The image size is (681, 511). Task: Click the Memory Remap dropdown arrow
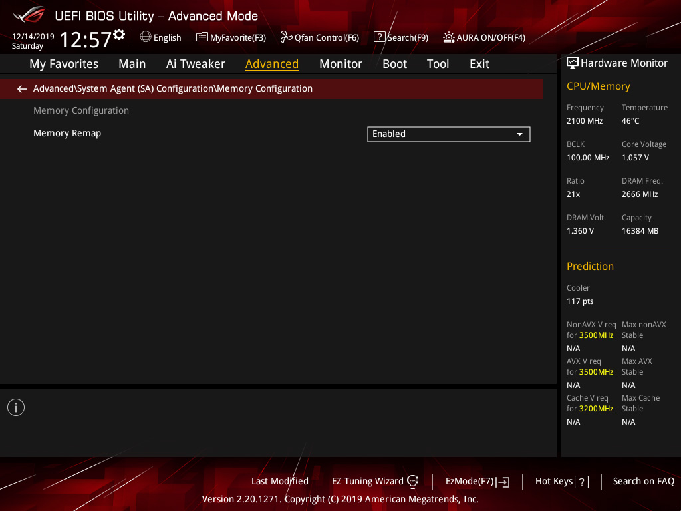(x=519, y=134)
